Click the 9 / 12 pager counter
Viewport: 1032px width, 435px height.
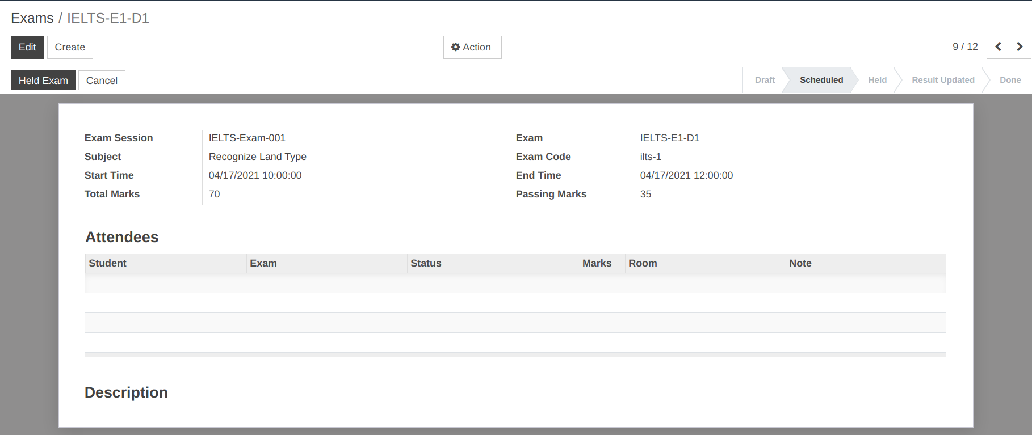click(965, 47)
